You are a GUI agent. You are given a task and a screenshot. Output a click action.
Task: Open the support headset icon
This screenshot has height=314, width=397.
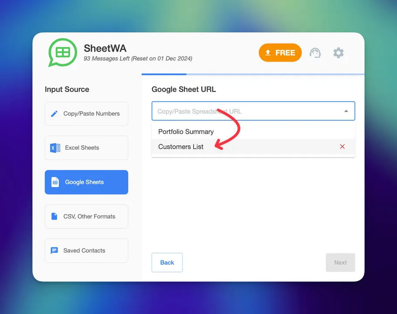click(x=315, y=53)
